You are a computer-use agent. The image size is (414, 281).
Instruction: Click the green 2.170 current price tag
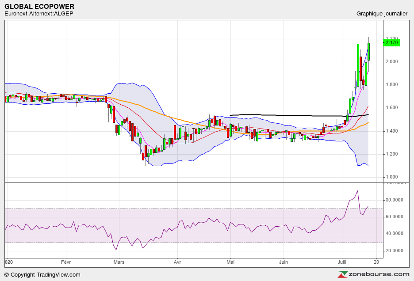[391, 42]
